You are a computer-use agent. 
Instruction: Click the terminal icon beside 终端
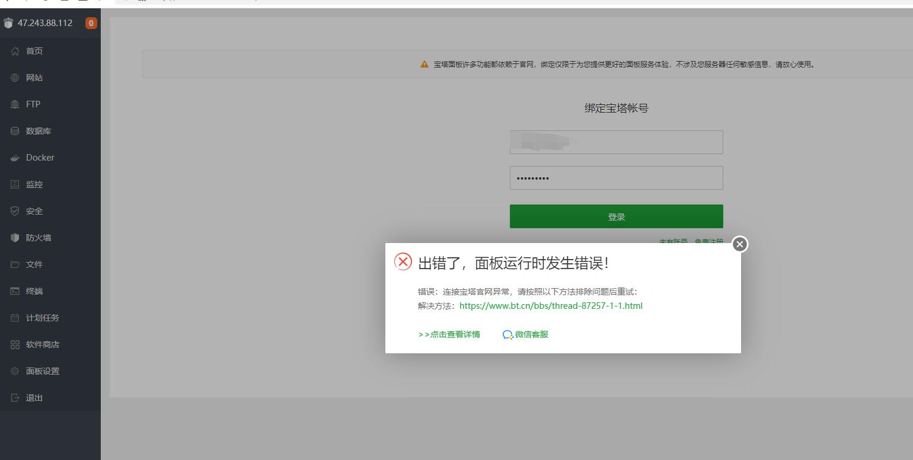coord(15,291)
